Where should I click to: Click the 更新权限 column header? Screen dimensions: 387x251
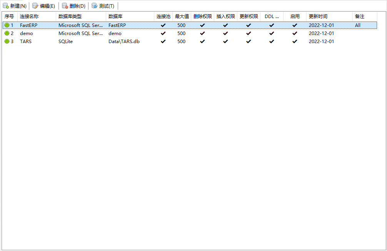[249, 17]
